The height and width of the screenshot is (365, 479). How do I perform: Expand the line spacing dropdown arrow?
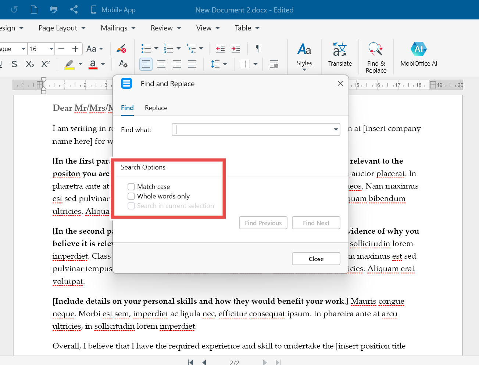point(225,64)
